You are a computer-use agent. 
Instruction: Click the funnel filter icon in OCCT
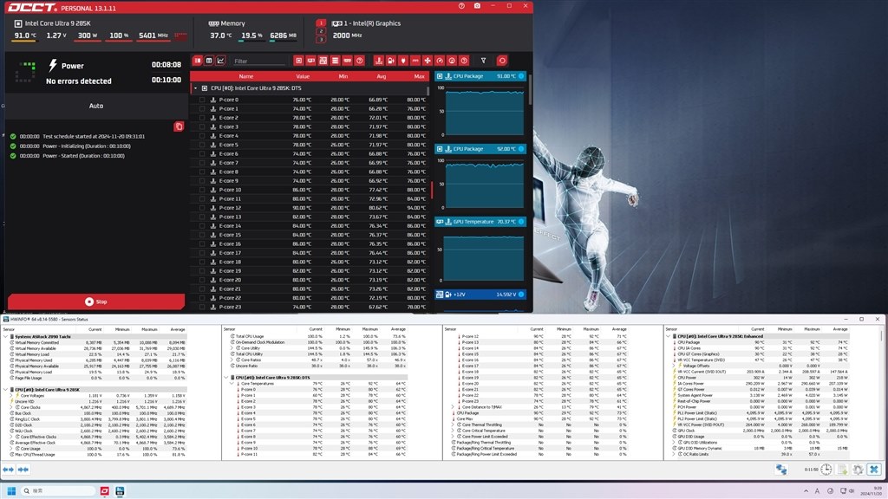coord(483,61)
